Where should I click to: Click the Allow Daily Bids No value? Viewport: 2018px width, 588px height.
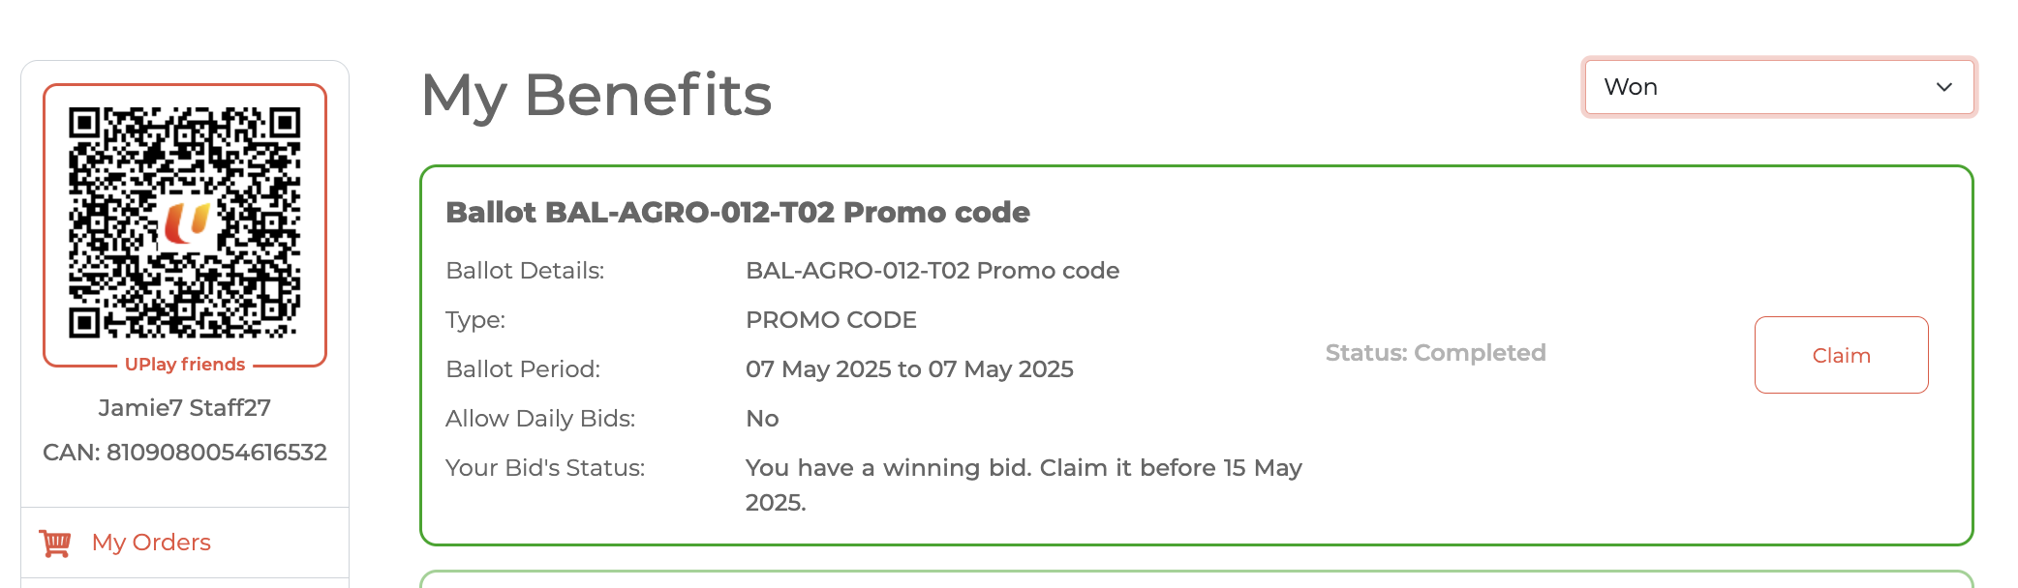coord(762,419)
